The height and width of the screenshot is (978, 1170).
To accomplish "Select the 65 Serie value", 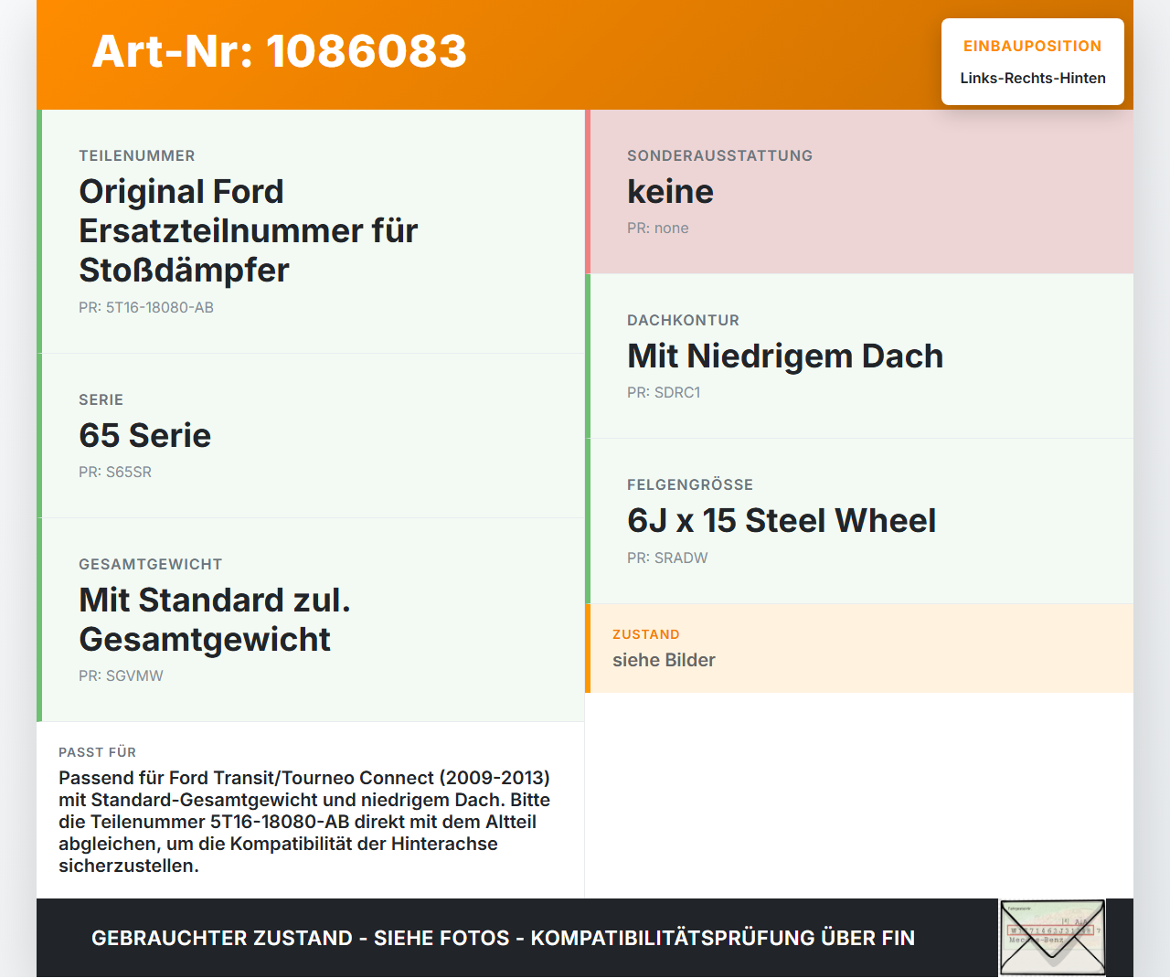I will 145,435.
